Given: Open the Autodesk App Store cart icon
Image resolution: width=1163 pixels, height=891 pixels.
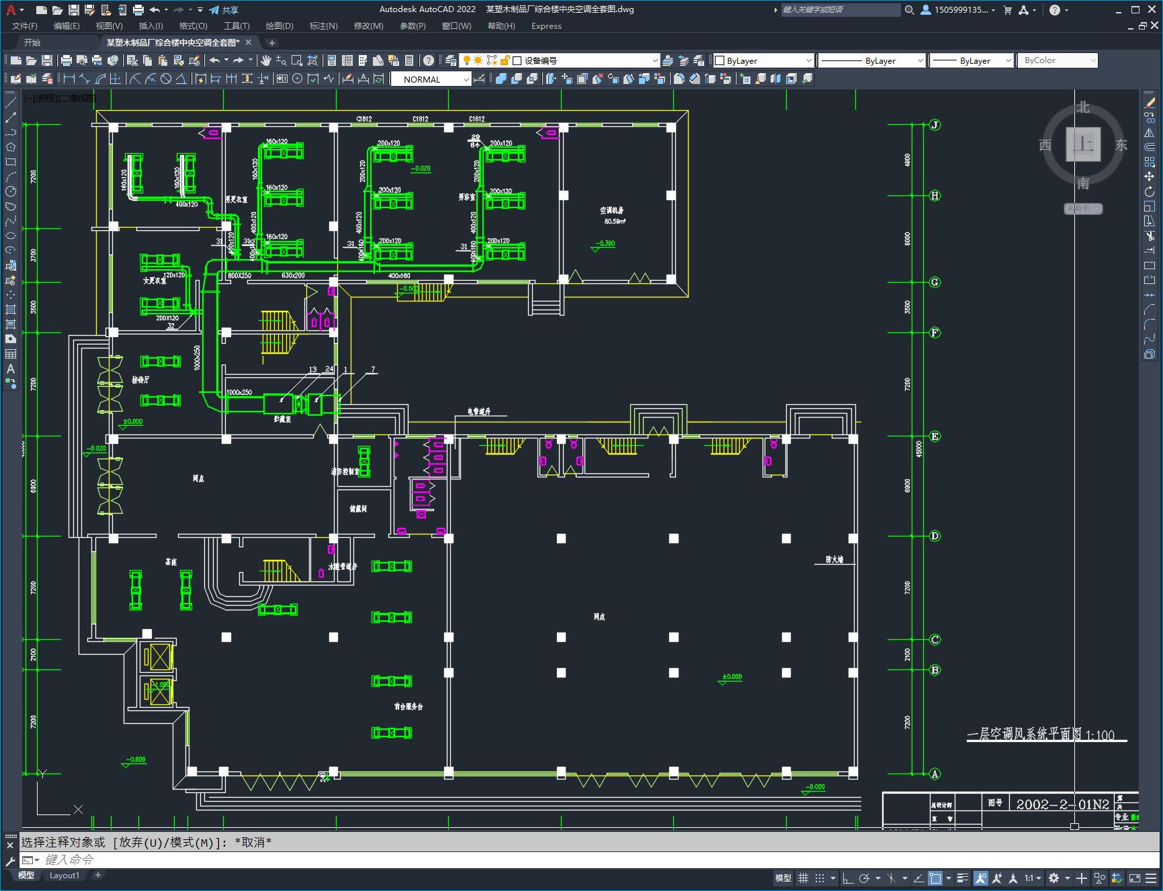Looking at the screenshot, I should pyautogui.click(x=1007, y=10).
